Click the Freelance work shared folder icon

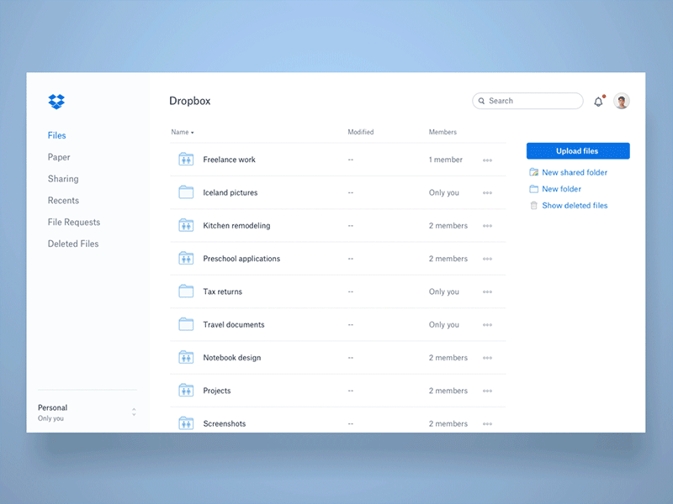pyautogui.click(x=186, y=160)
